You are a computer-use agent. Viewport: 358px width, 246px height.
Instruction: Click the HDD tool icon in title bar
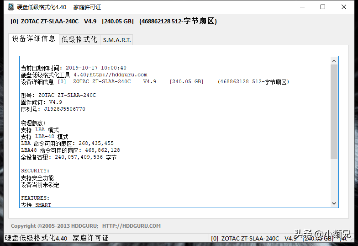(11, 7)
